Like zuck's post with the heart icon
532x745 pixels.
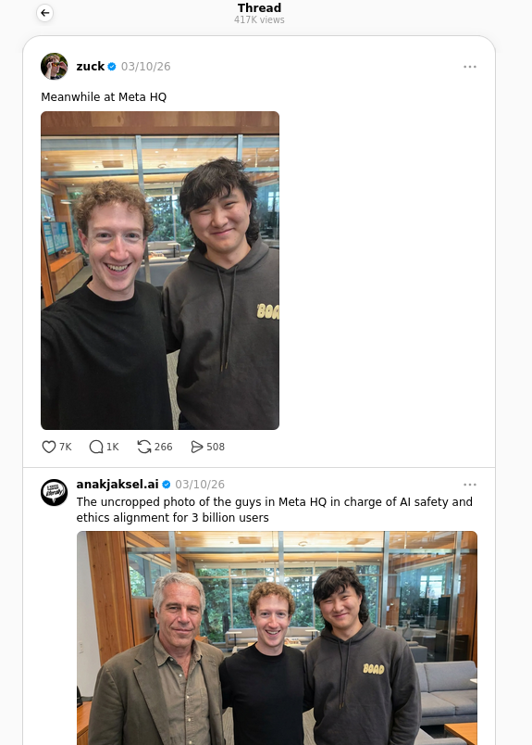click(x=49, y=447)
